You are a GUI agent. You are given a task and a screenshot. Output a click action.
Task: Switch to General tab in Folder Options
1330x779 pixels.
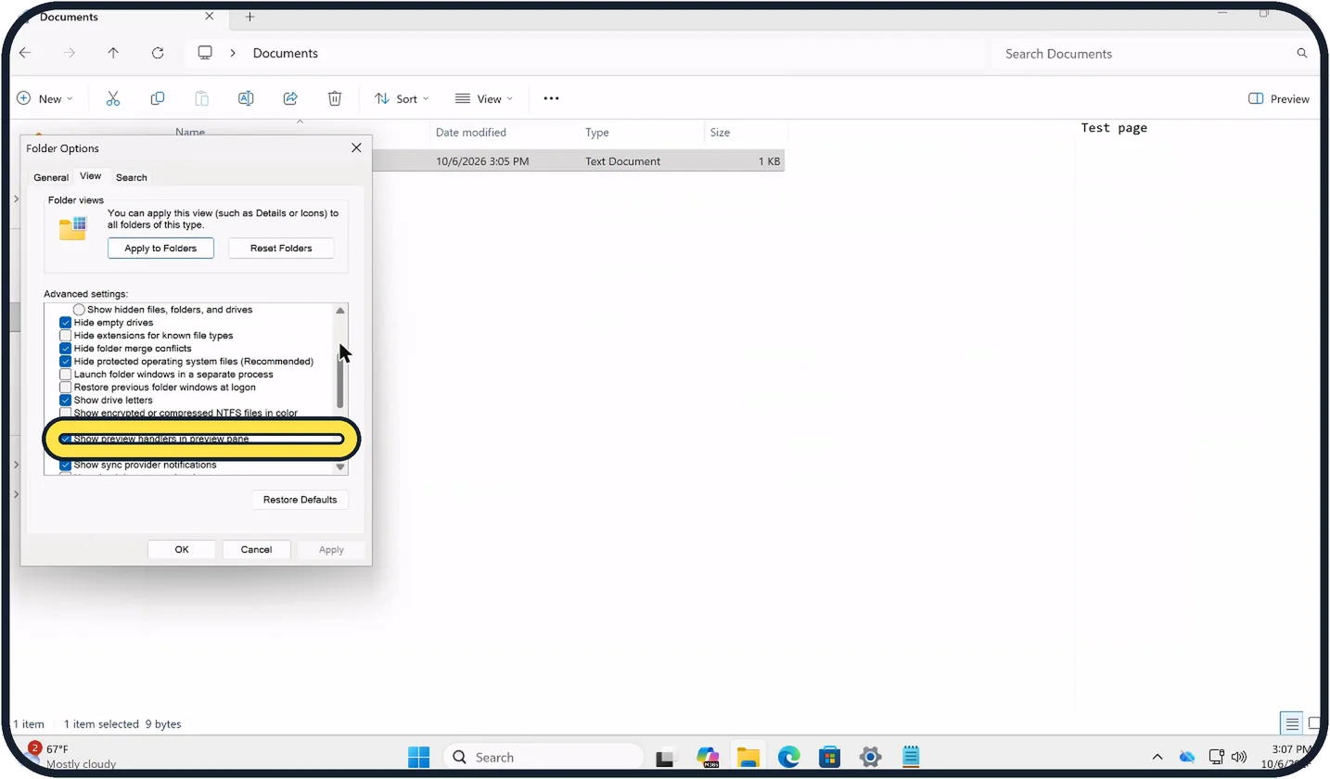click(x=51, y=178)
